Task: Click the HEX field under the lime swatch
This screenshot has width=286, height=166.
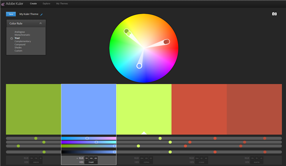Action: (x=146, y=162)
